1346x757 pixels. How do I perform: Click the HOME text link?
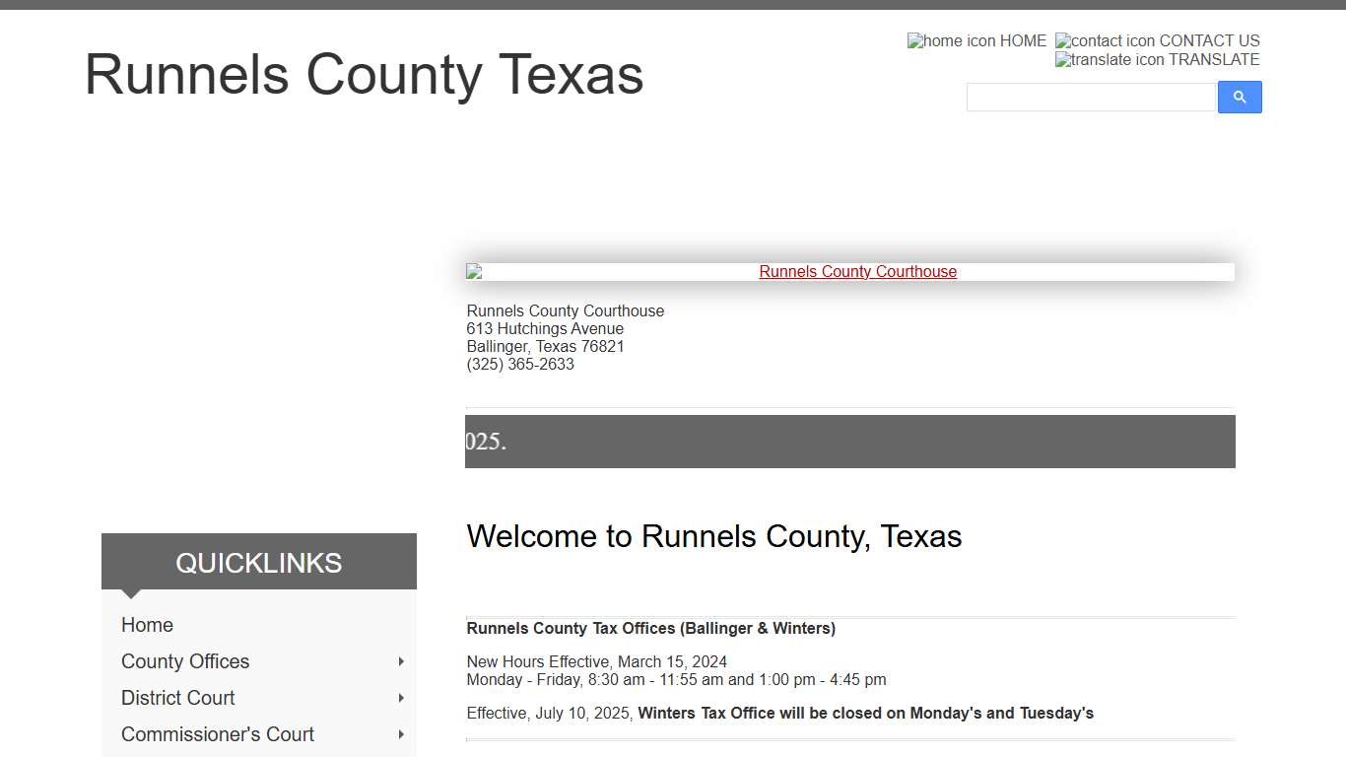pos(1022,40)
